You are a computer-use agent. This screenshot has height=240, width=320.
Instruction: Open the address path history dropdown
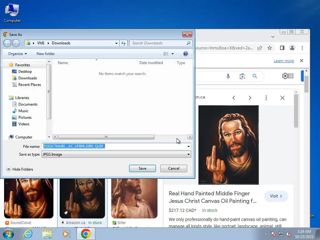[116, 43]
